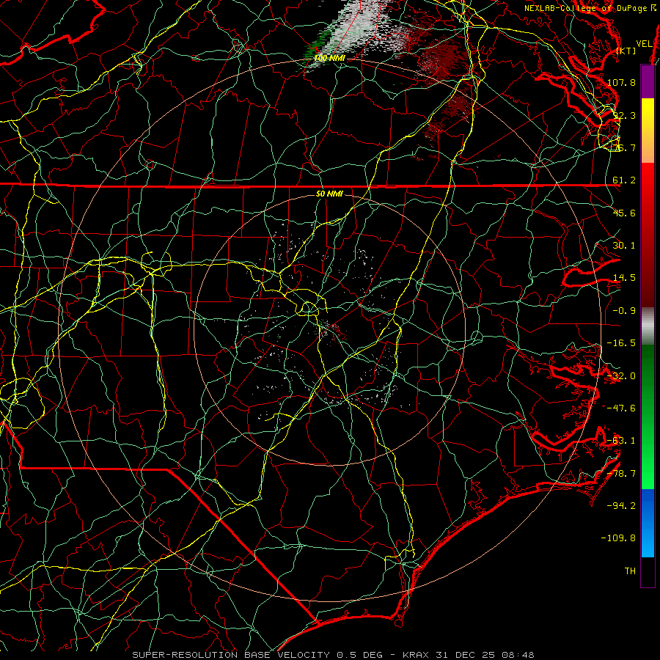The height and width of the screenshot is (660, 660).
Task: Pick the black TH color bar segment
Action: (648, 571)
